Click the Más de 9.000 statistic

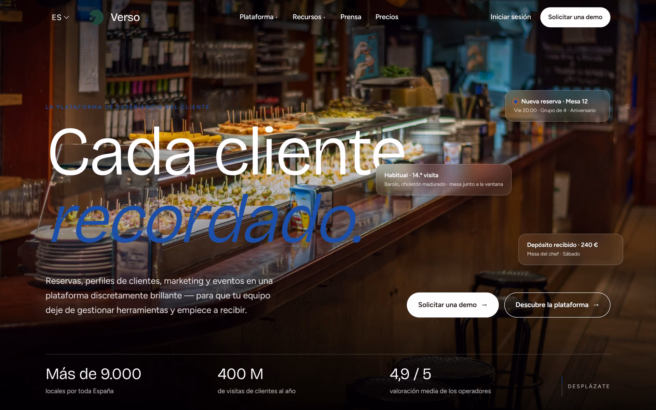click(x=93, y=374)
